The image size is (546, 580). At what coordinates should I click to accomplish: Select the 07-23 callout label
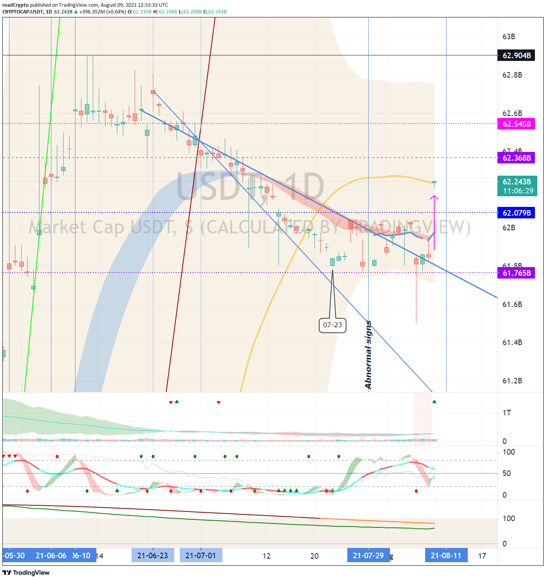pos(332,325)
